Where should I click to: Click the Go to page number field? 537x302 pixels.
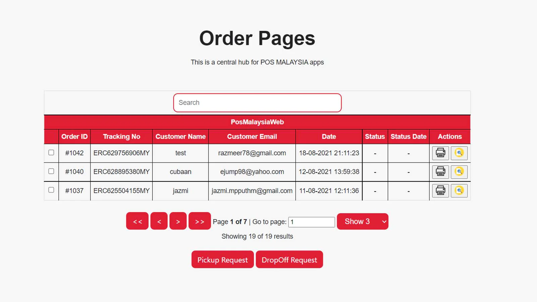311,222
